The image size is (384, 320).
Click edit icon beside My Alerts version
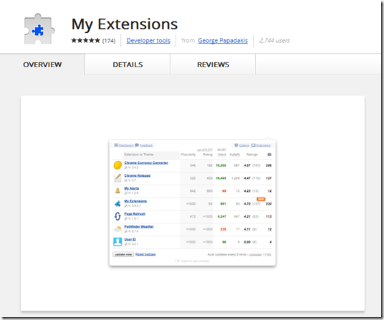pos(125,193)
